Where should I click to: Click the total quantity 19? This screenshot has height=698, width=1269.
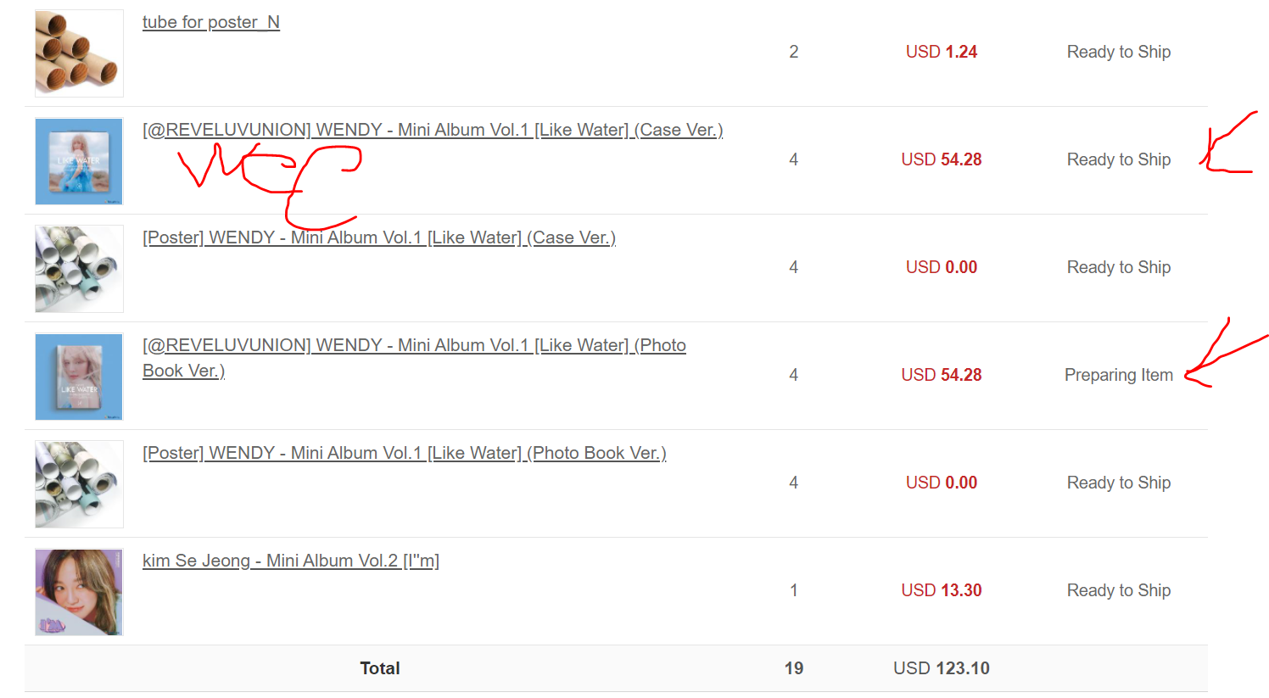[794, 668]
